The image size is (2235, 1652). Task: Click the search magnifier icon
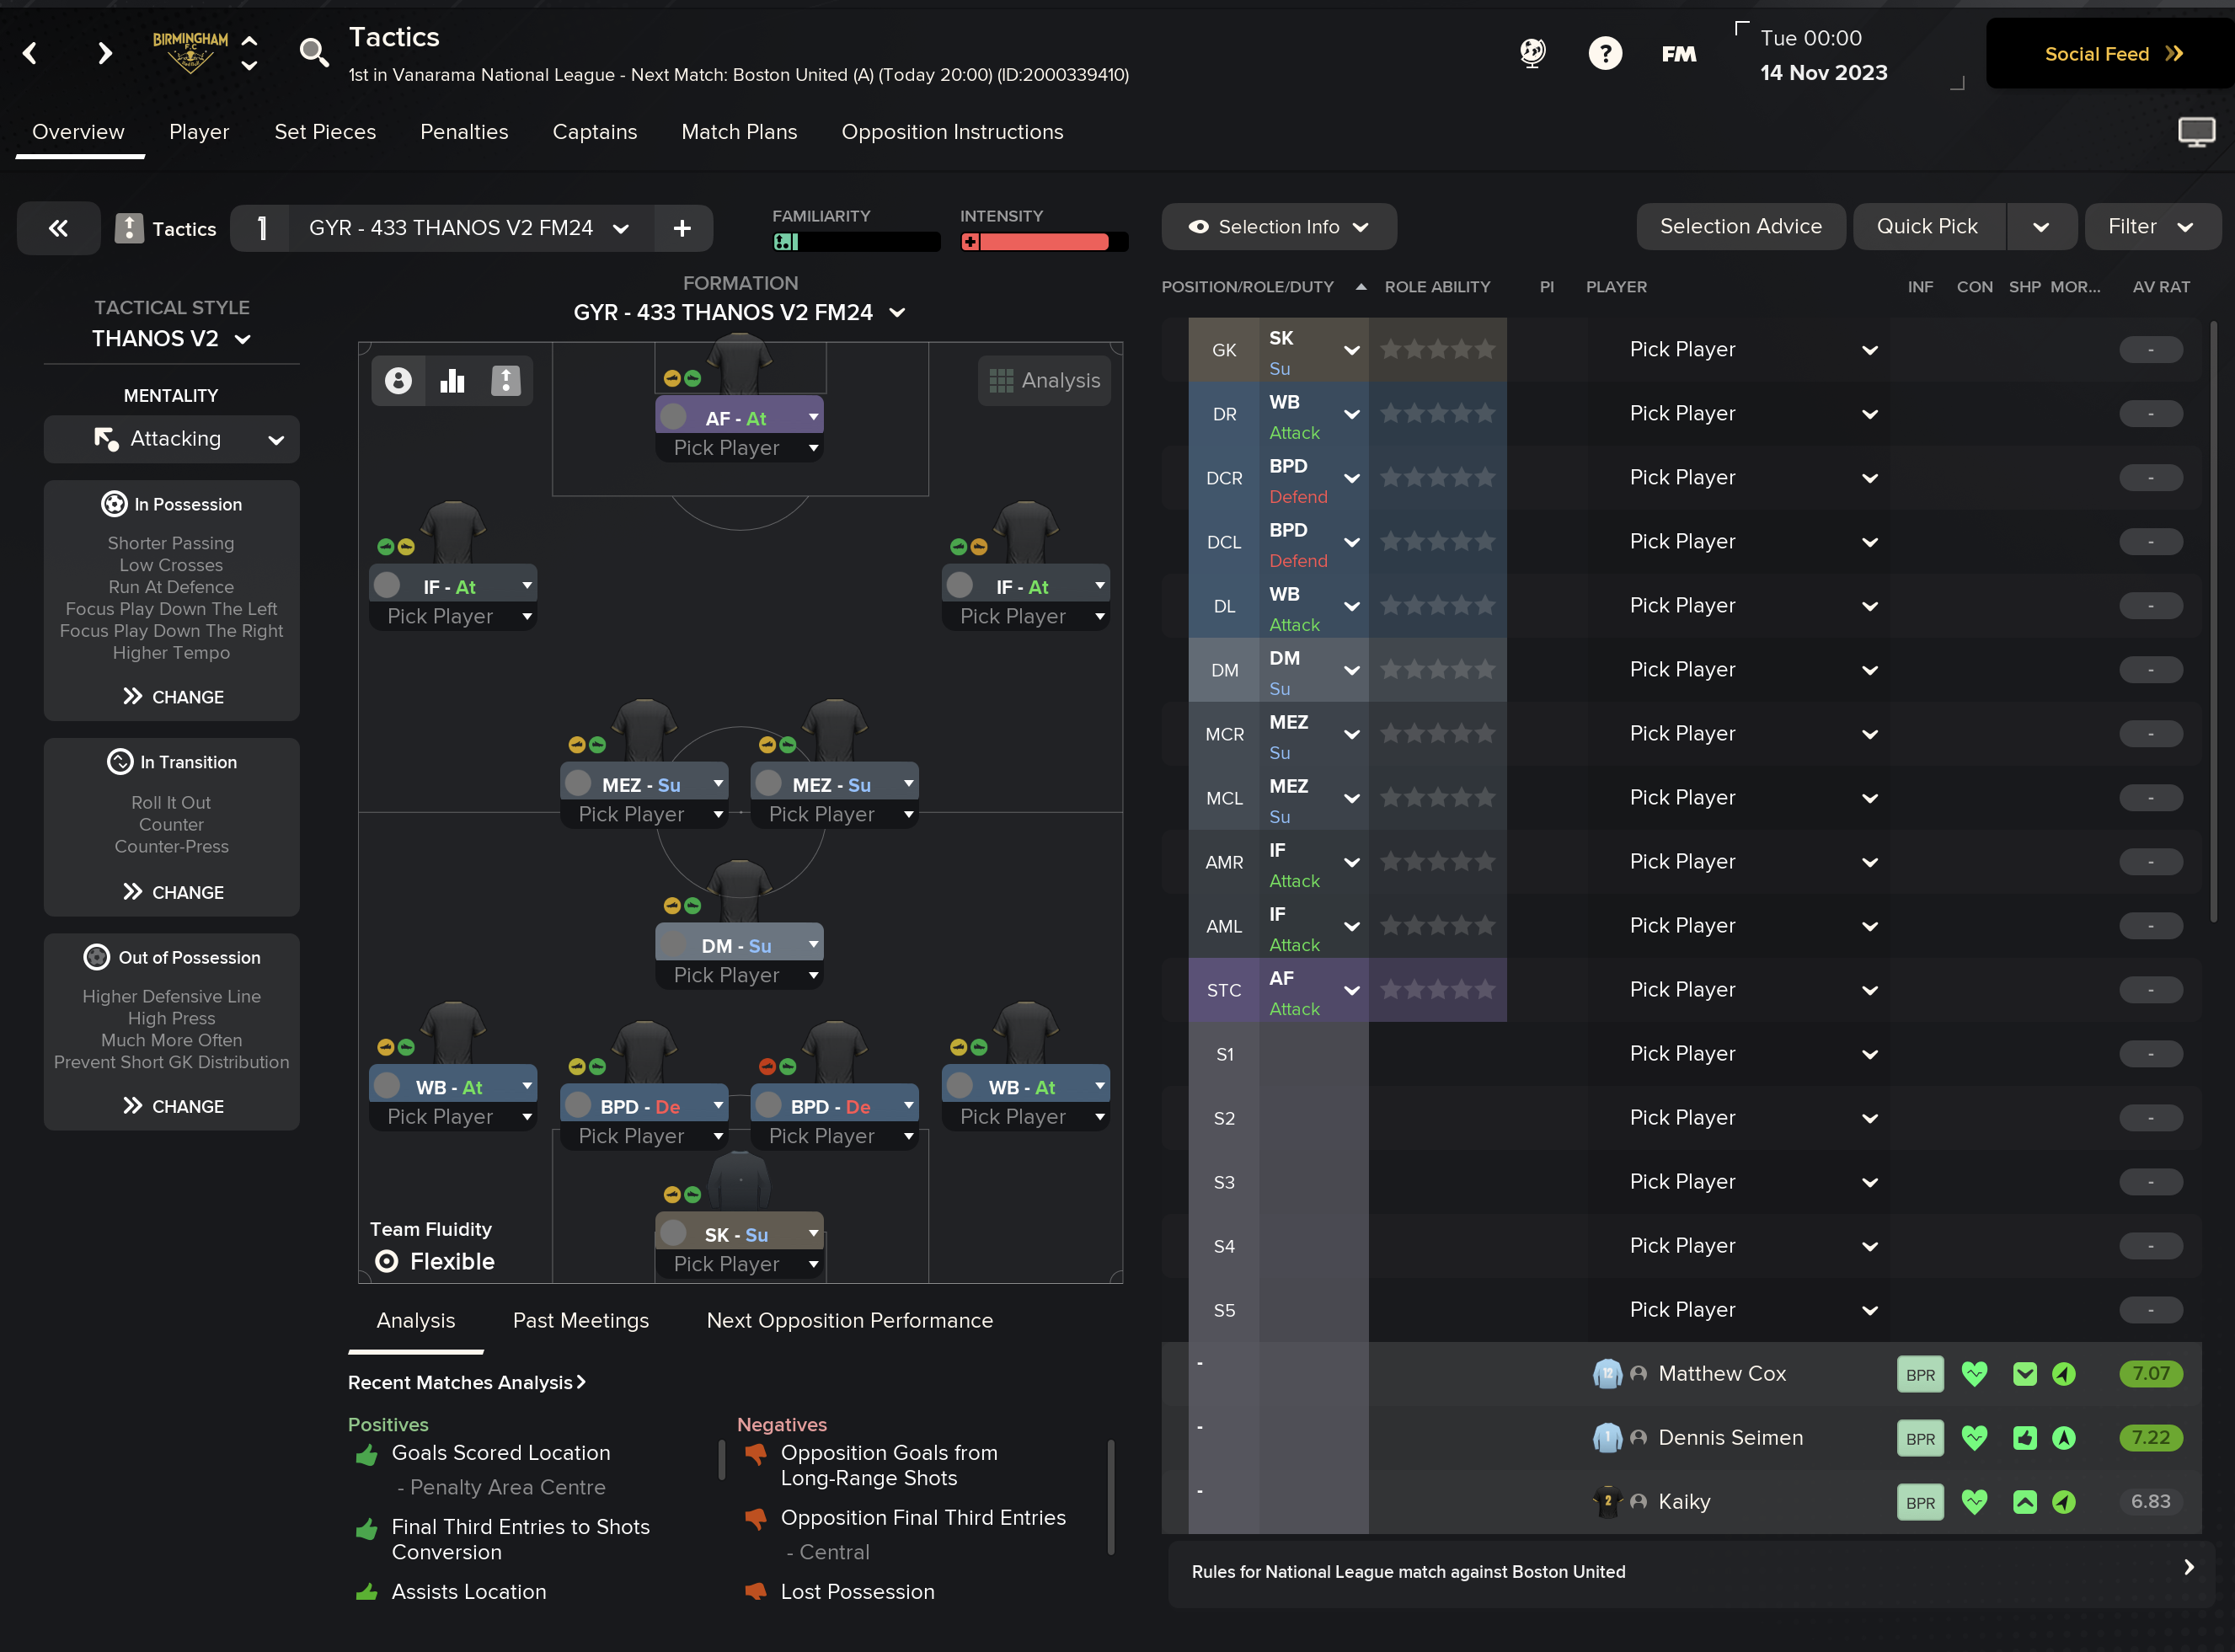tap(314, 52)
